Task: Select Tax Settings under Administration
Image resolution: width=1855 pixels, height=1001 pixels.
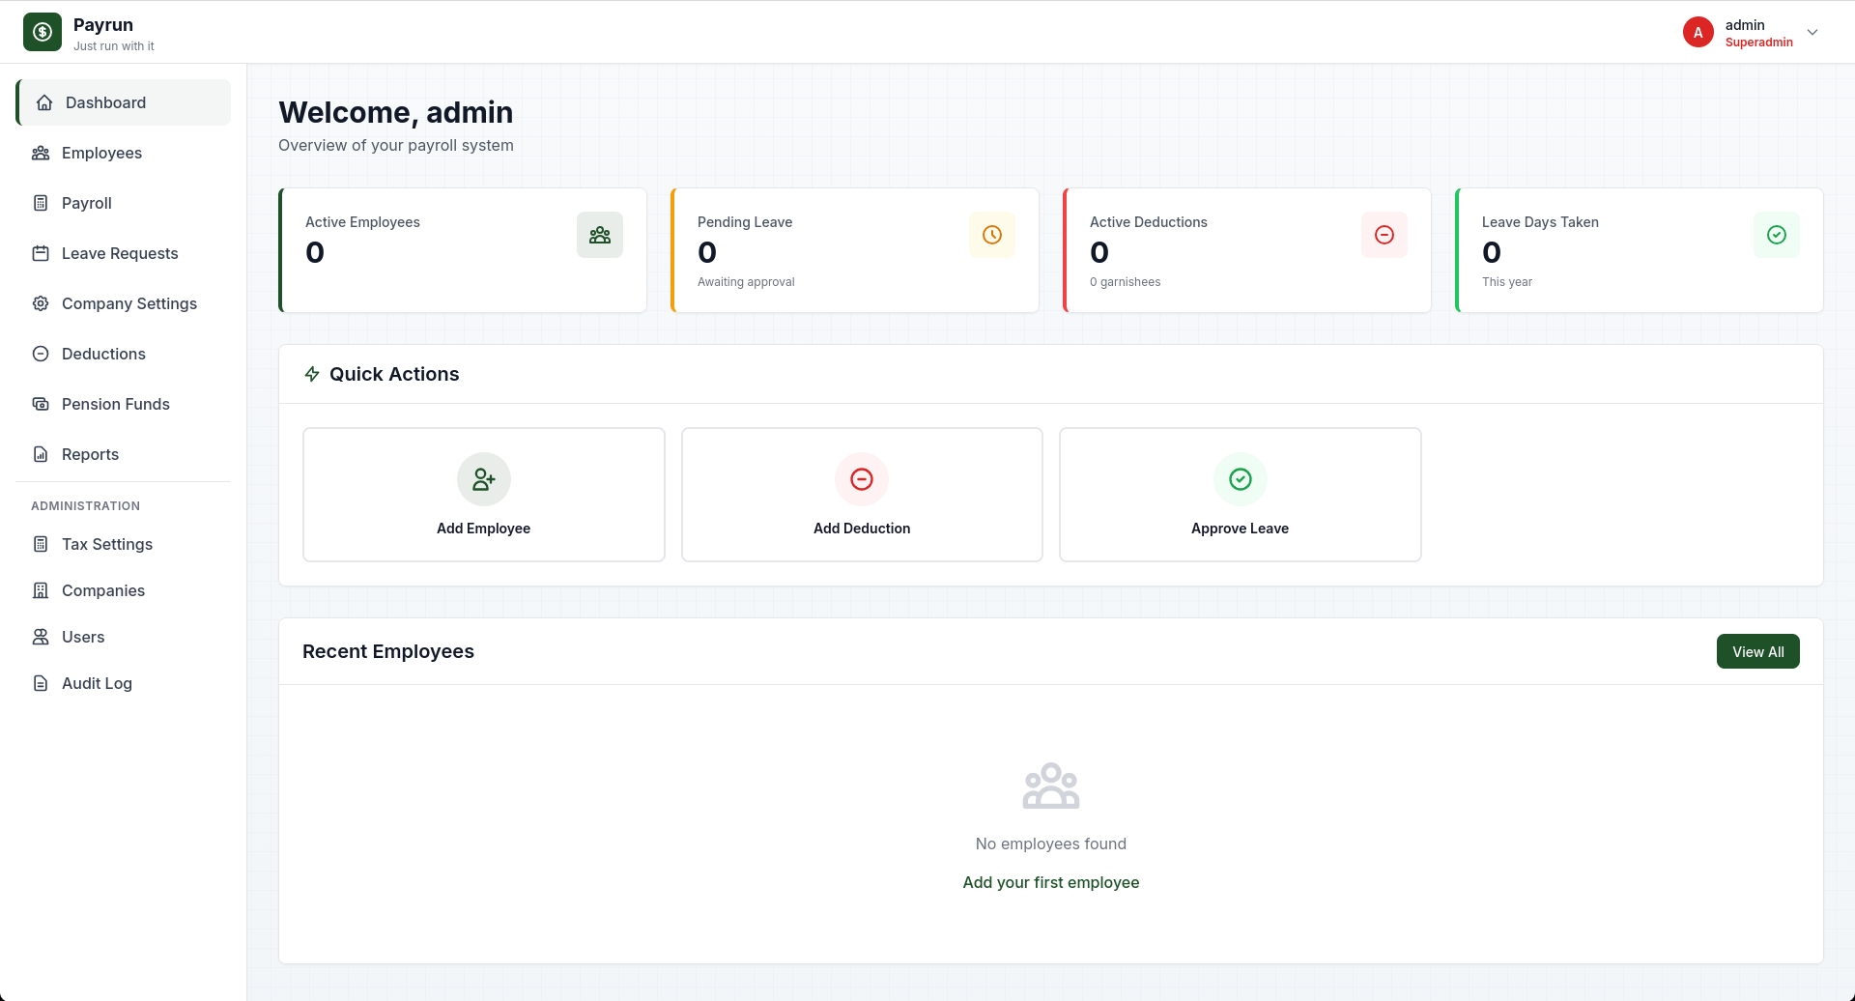Action: click(x=106, y=544)
